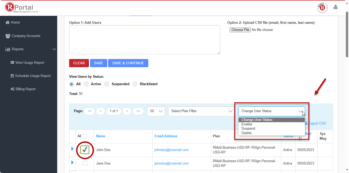Expand the John Doe row details
The image size is (349, 173).
pos(73,149)
